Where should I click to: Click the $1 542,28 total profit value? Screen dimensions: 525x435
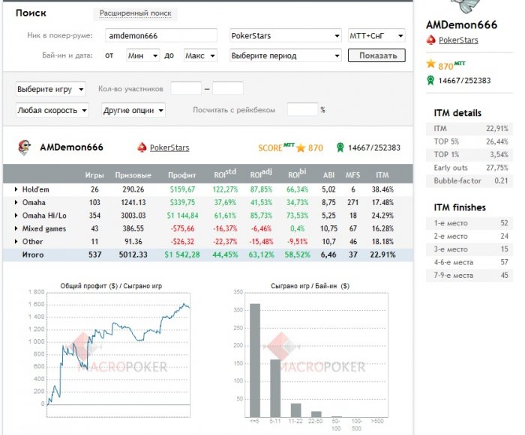[x=182, y=255]
